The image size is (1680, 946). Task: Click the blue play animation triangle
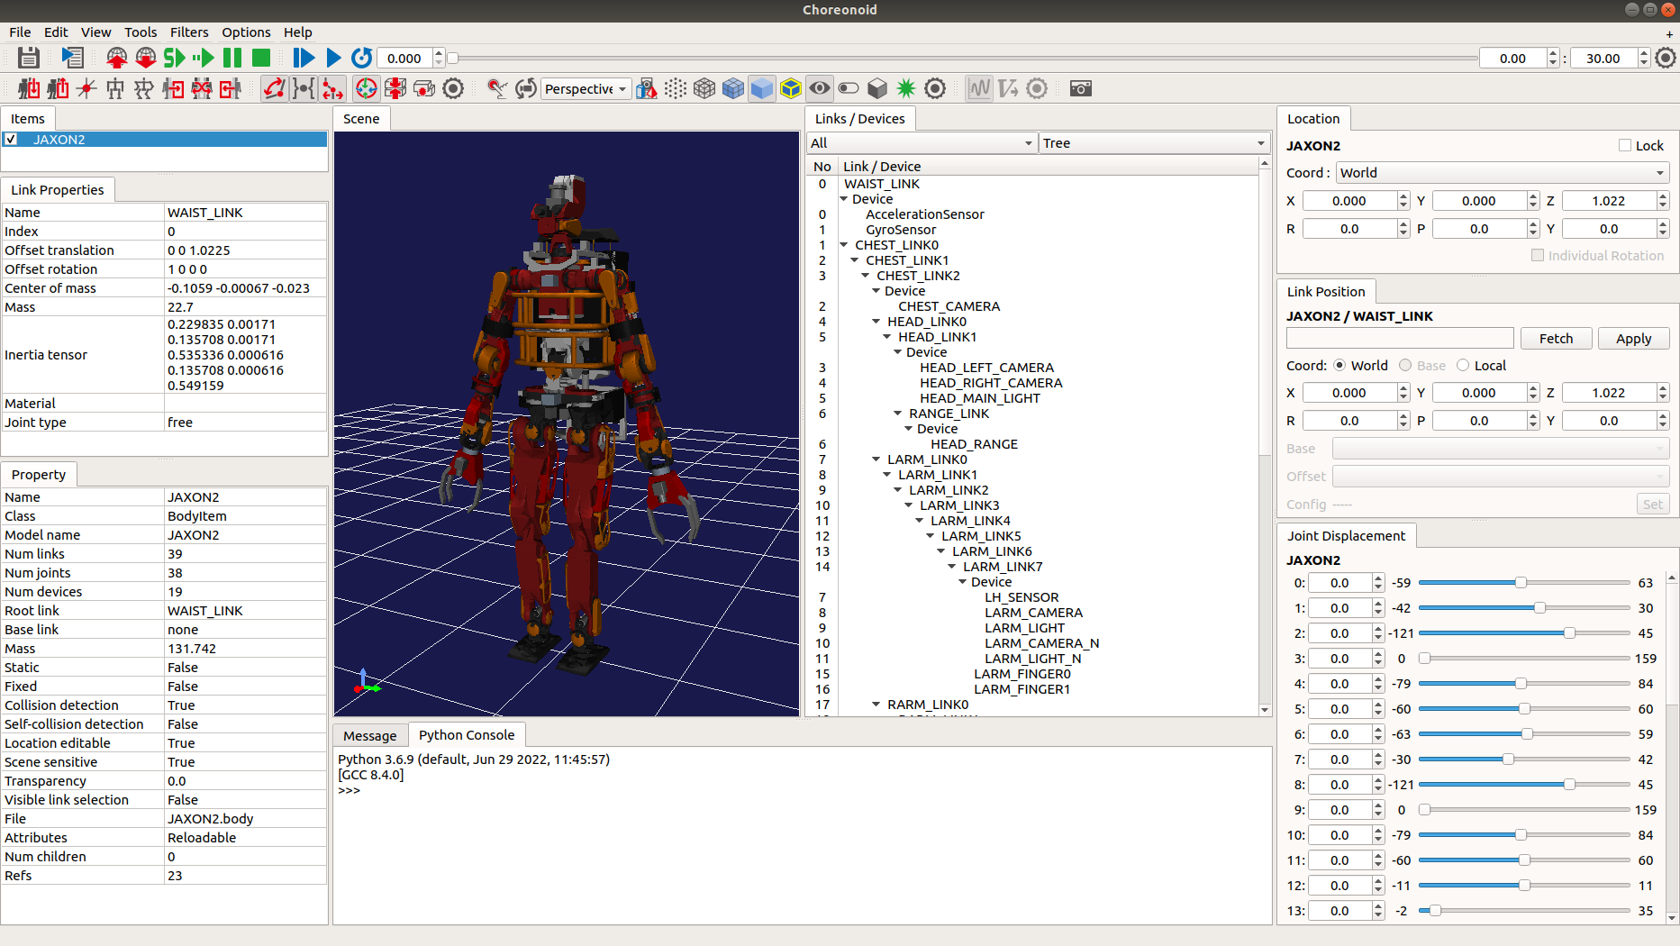(x=332, y=58)
